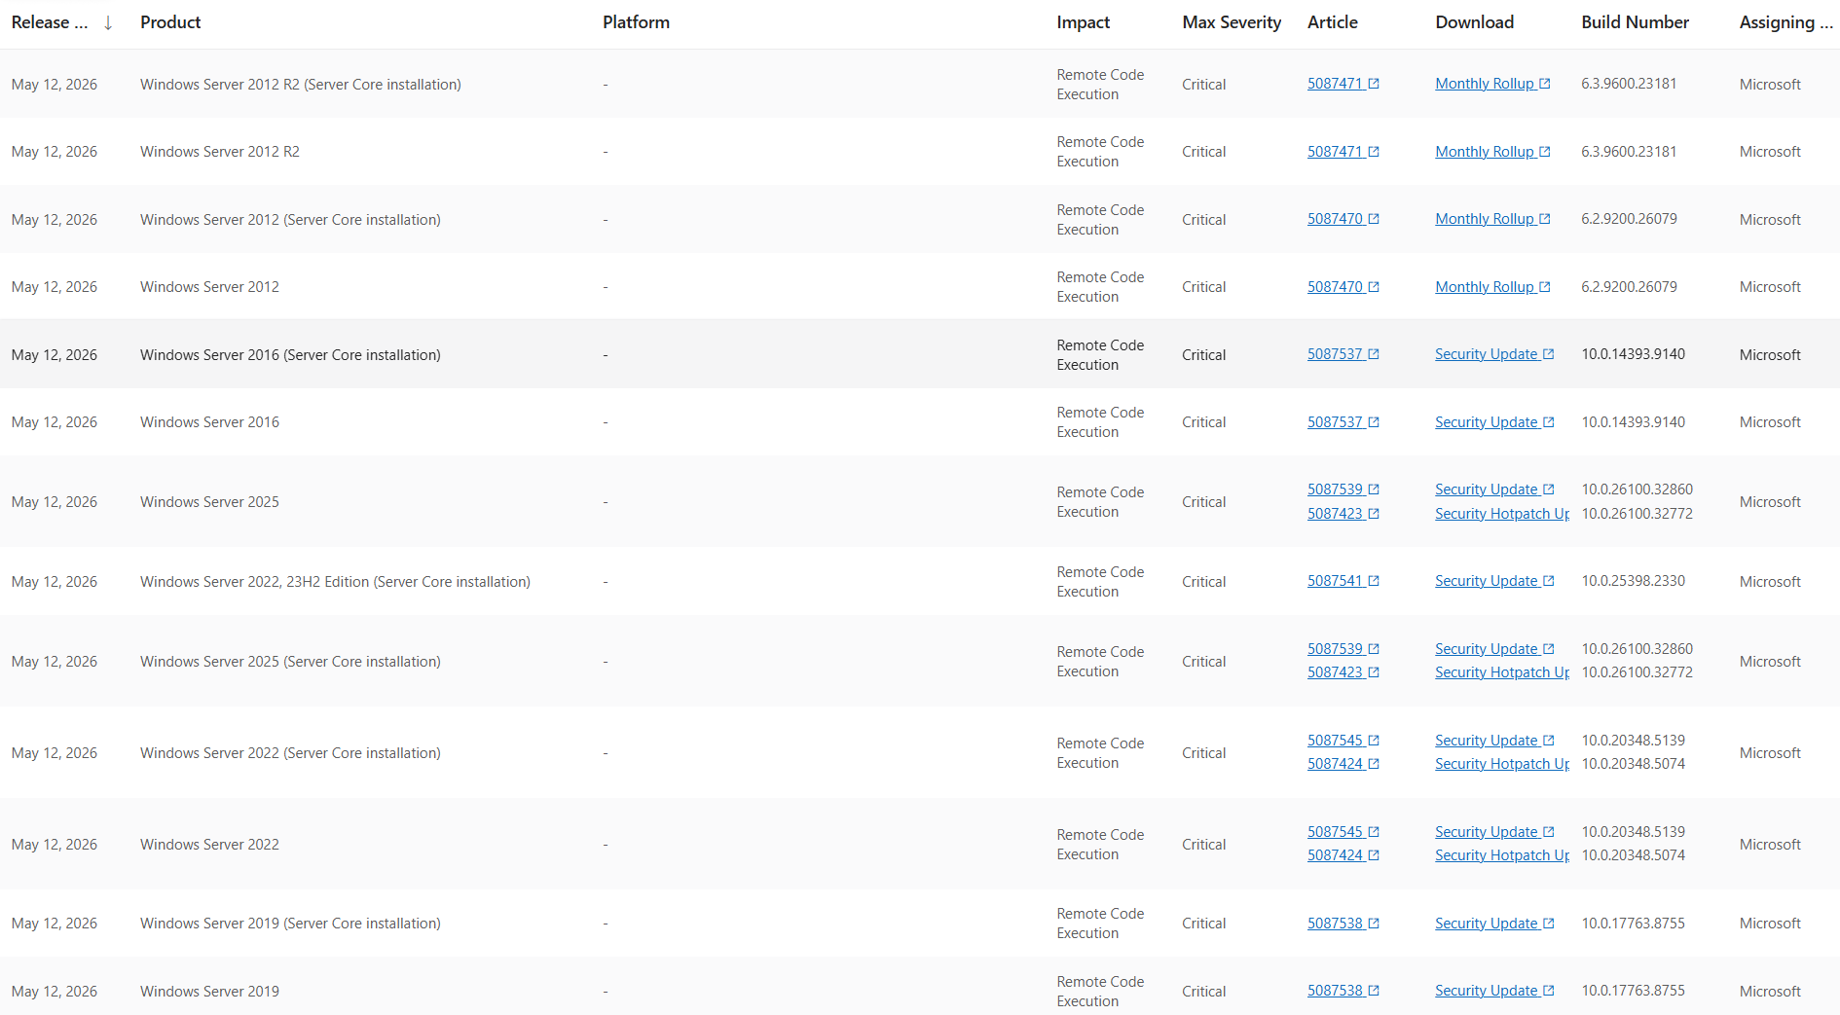Select "Windows Server 2019 (Server Core installation)" product cell
This screenshot has height=1015, width=1840.
pyautogui.click(x=290, y=924)
